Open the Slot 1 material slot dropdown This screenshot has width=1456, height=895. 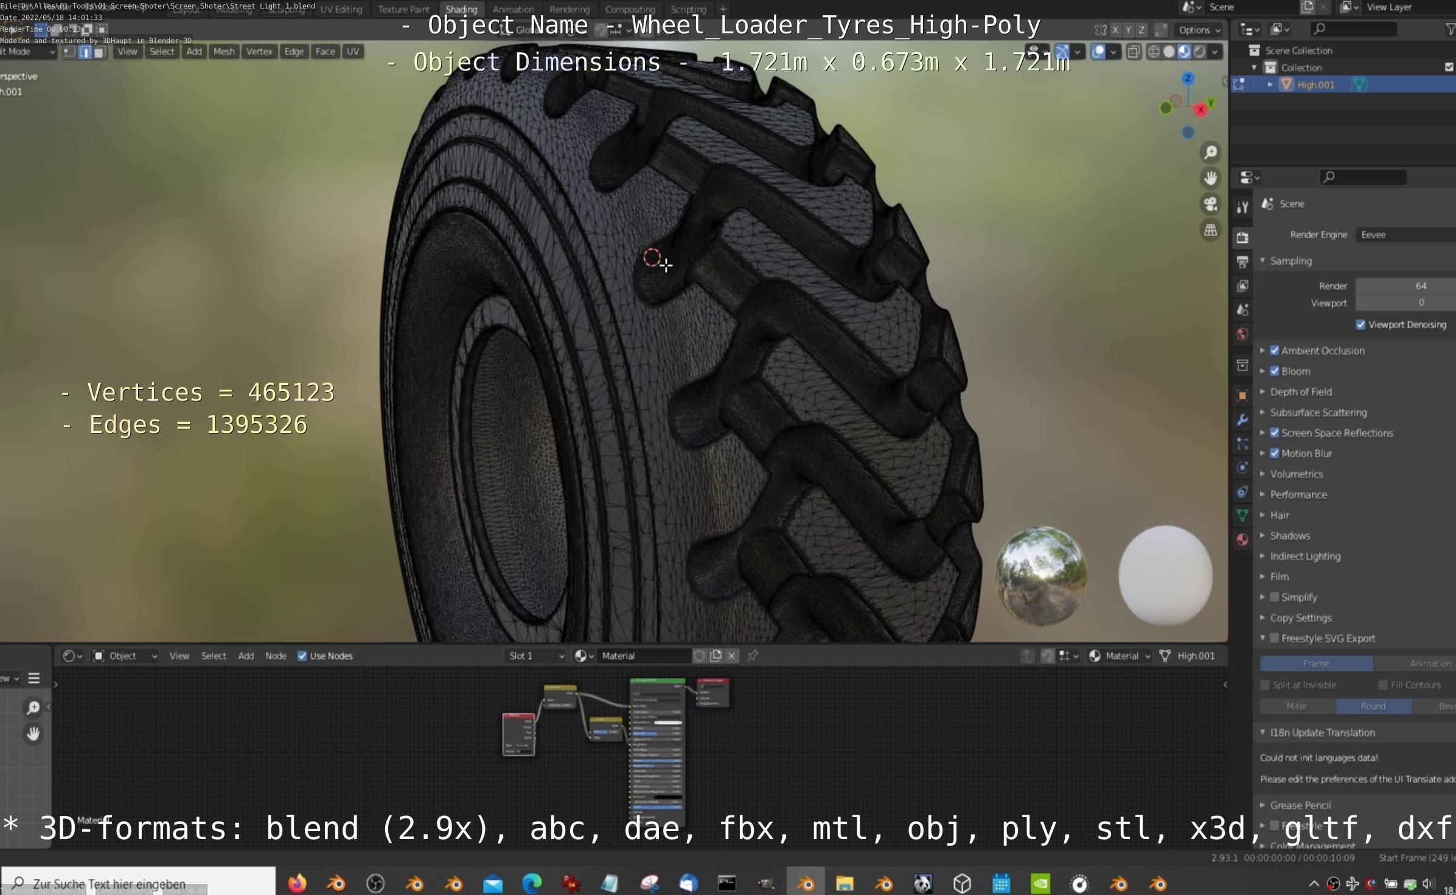point(536,655)
